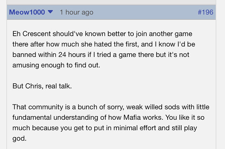
Task: Open the Meow1000 user profile link
Action: point(27,12)
